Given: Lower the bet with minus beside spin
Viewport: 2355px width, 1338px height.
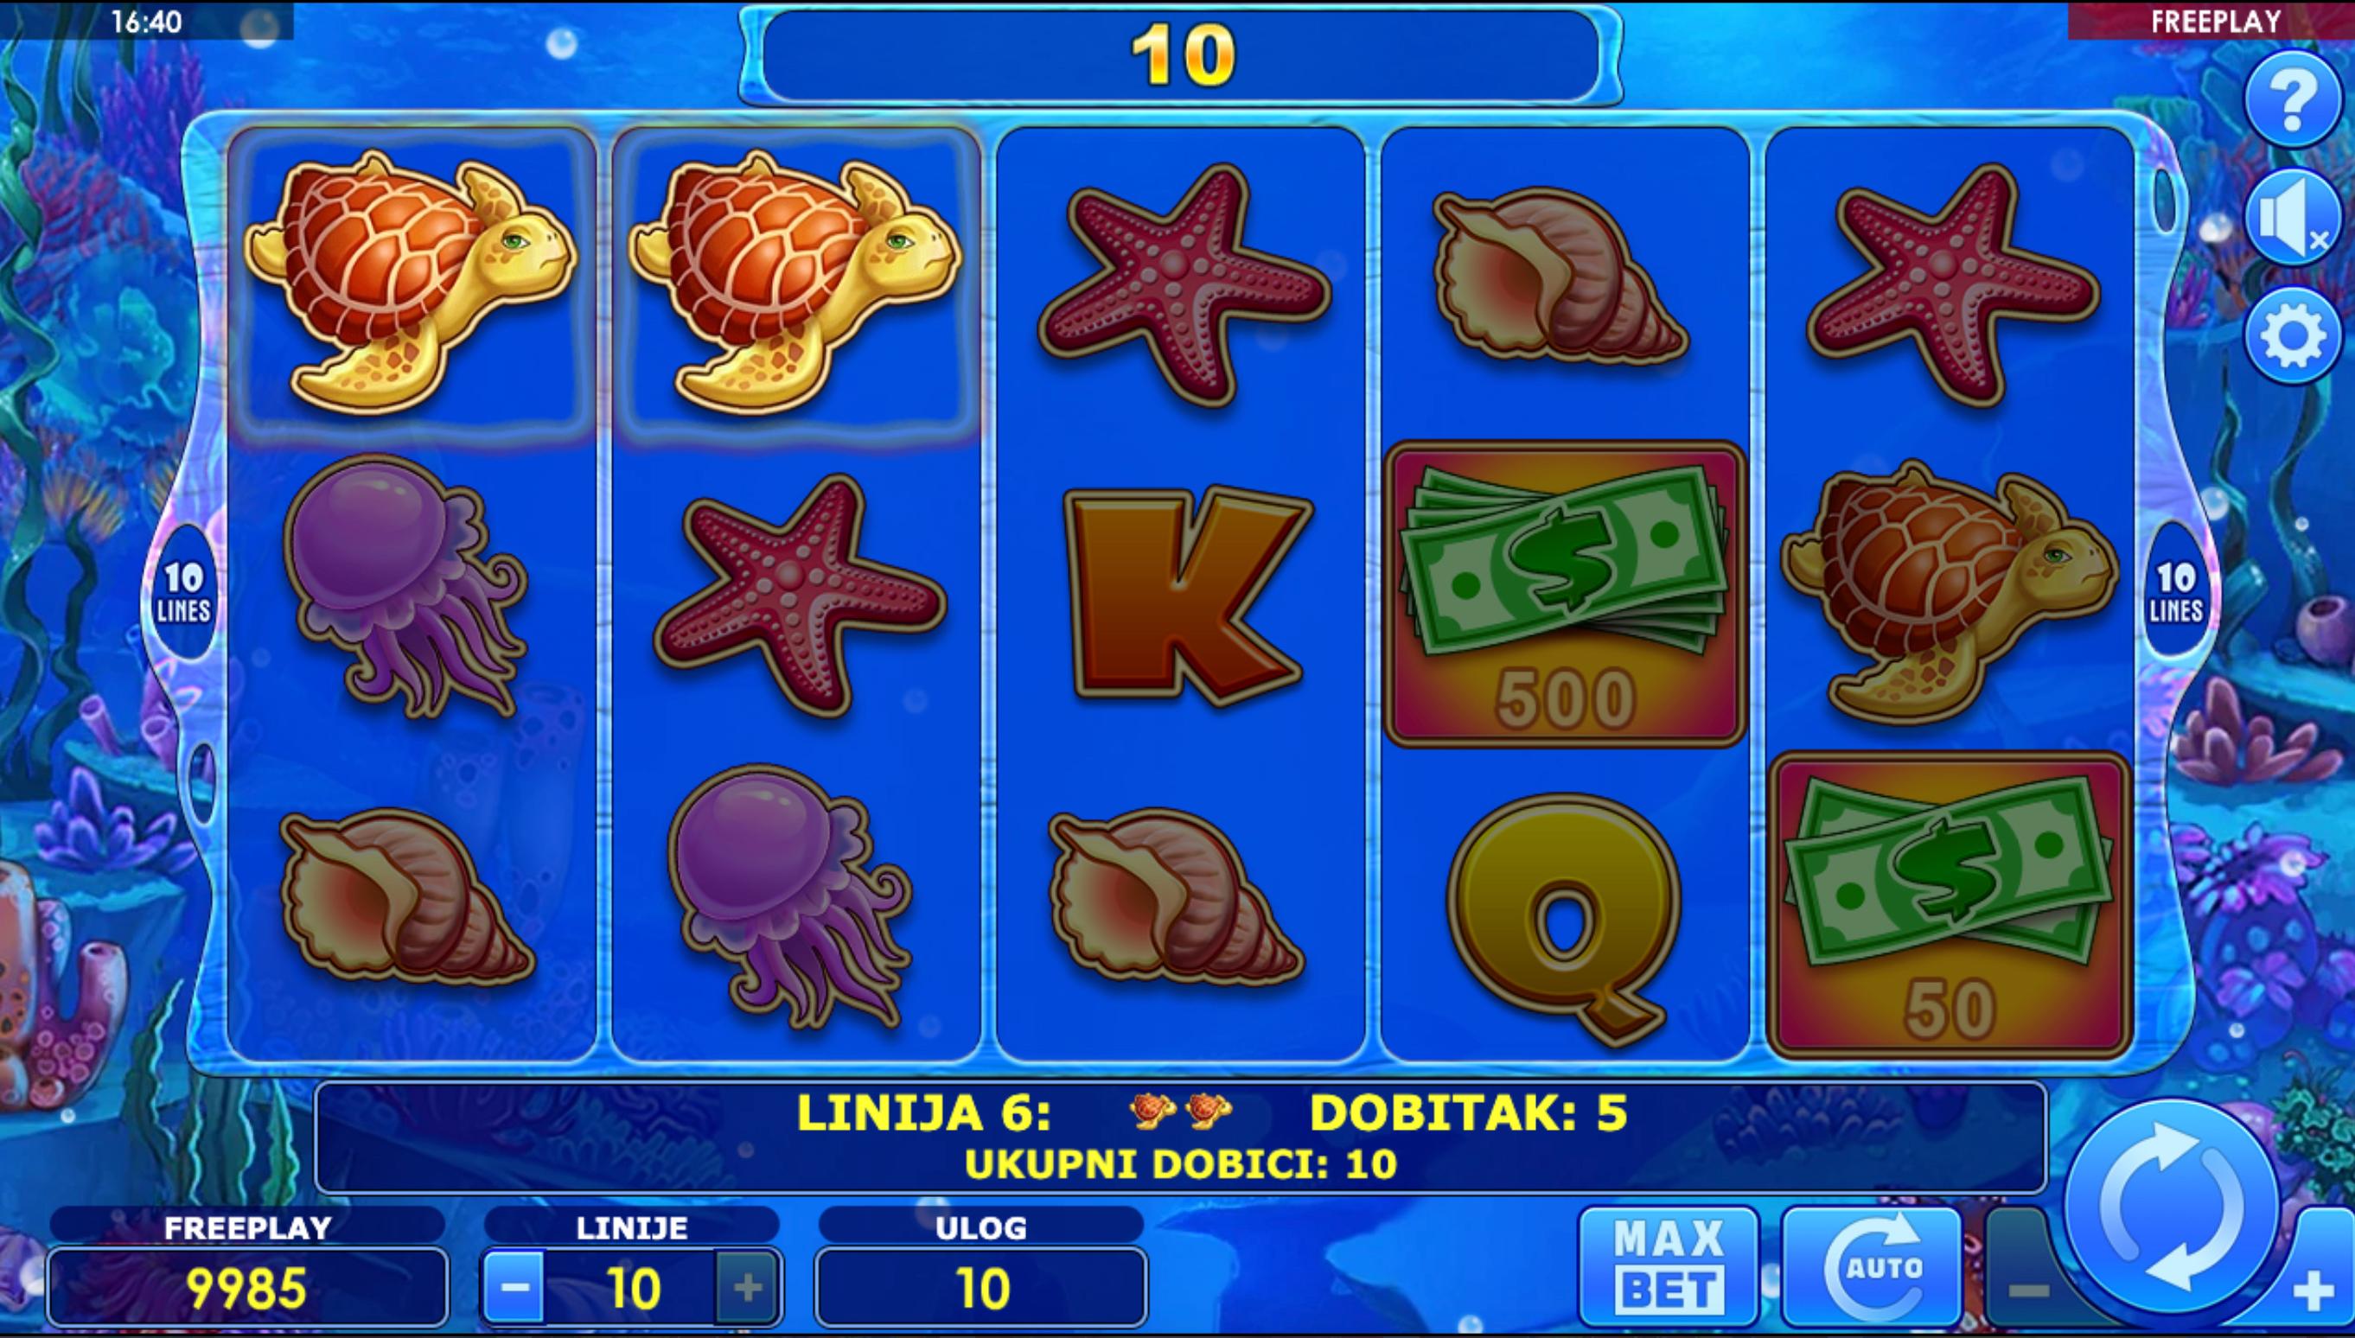Looking at the screenshot, I should [2027, 1291].
